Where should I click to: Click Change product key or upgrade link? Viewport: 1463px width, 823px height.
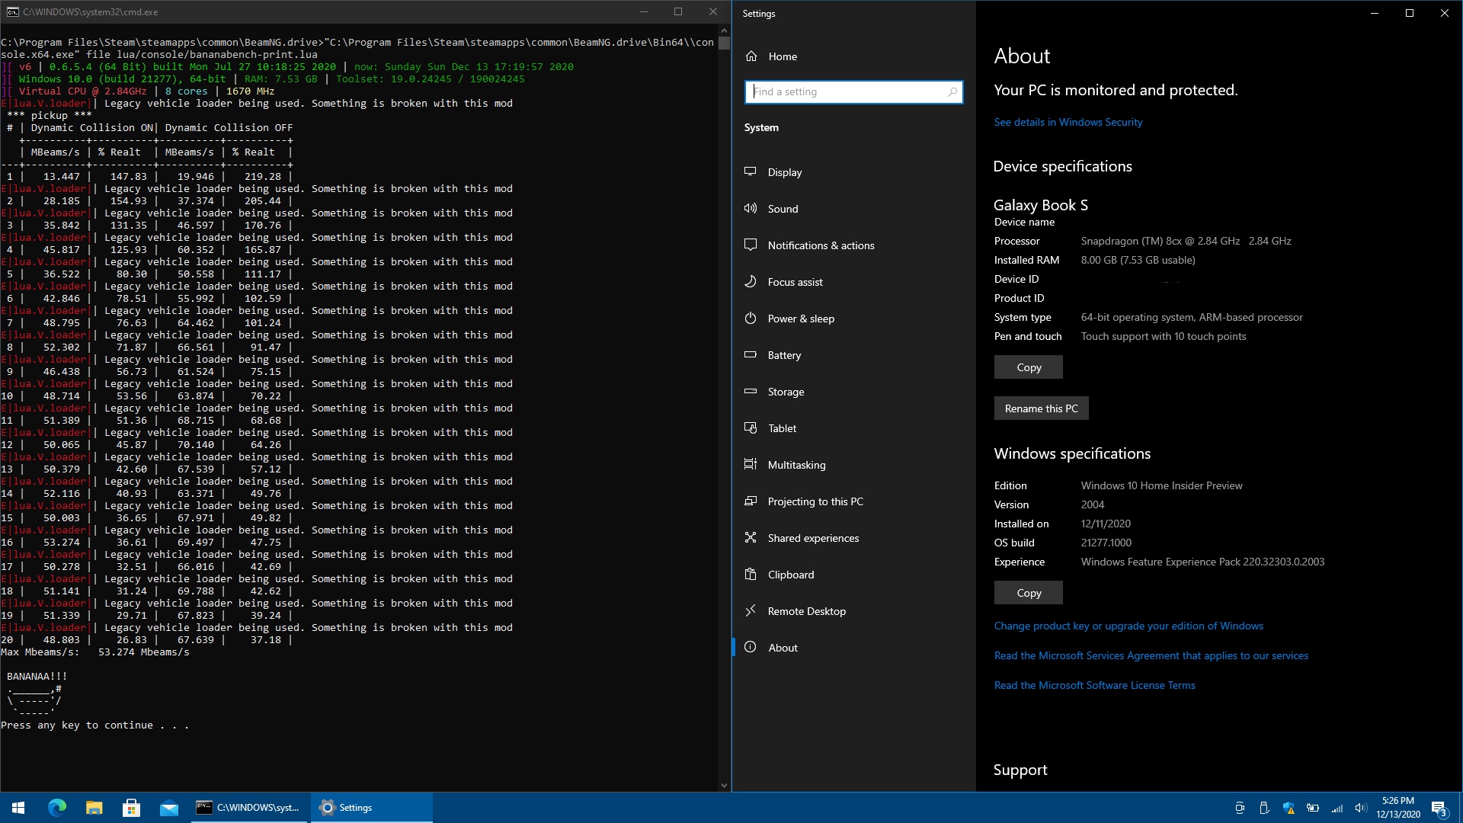tap(1128, 626)
